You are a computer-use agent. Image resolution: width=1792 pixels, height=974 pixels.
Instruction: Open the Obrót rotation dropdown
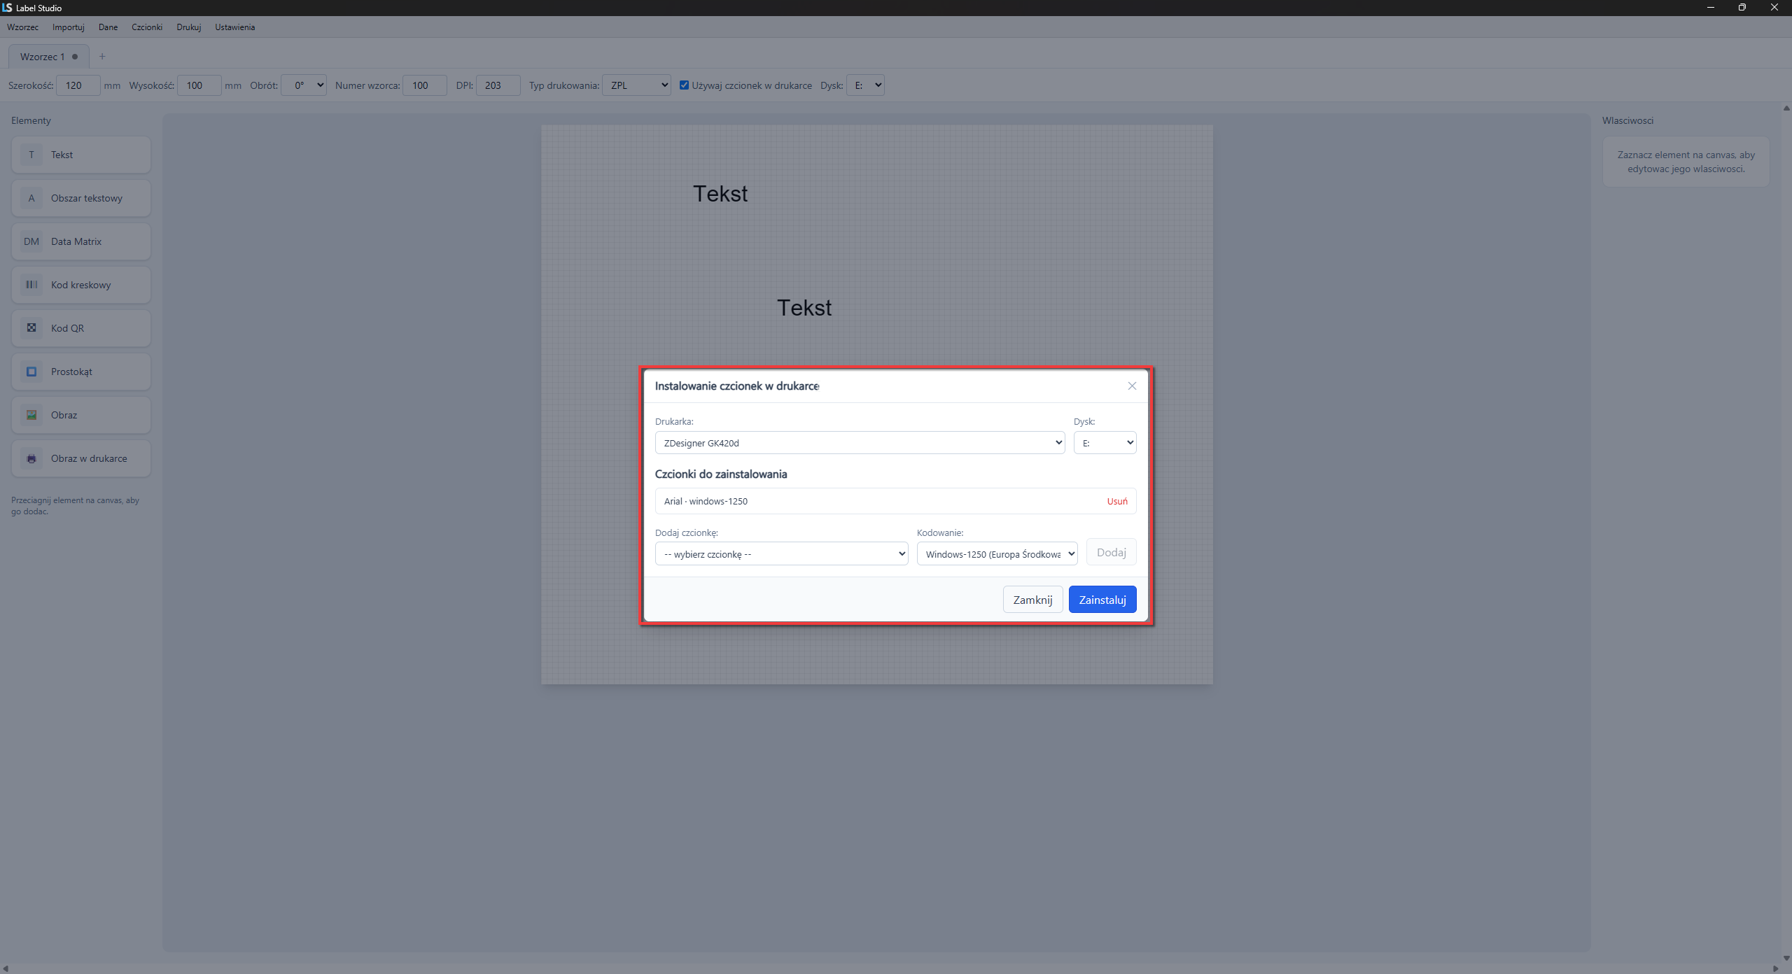[x=304, y=85]
